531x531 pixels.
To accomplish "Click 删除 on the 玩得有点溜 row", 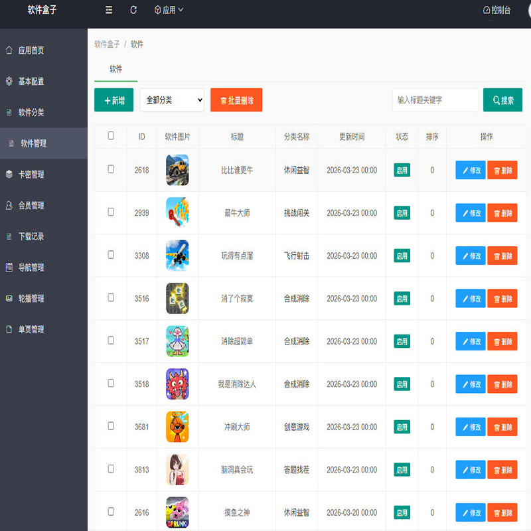I will click(x=502, y=256).
